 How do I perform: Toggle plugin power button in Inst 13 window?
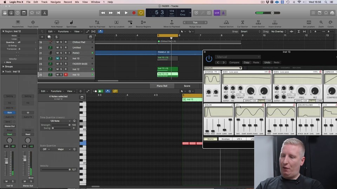point(209,58)
